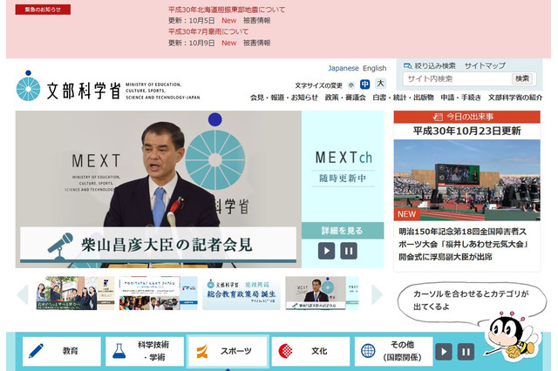Select the large (大) font size button
Image resolution: width=558 pixels, height=371 pixels.
[380, 84]
